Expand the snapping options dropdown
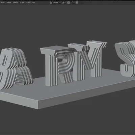Screen dimensions: 135x135 pos(73,3)
